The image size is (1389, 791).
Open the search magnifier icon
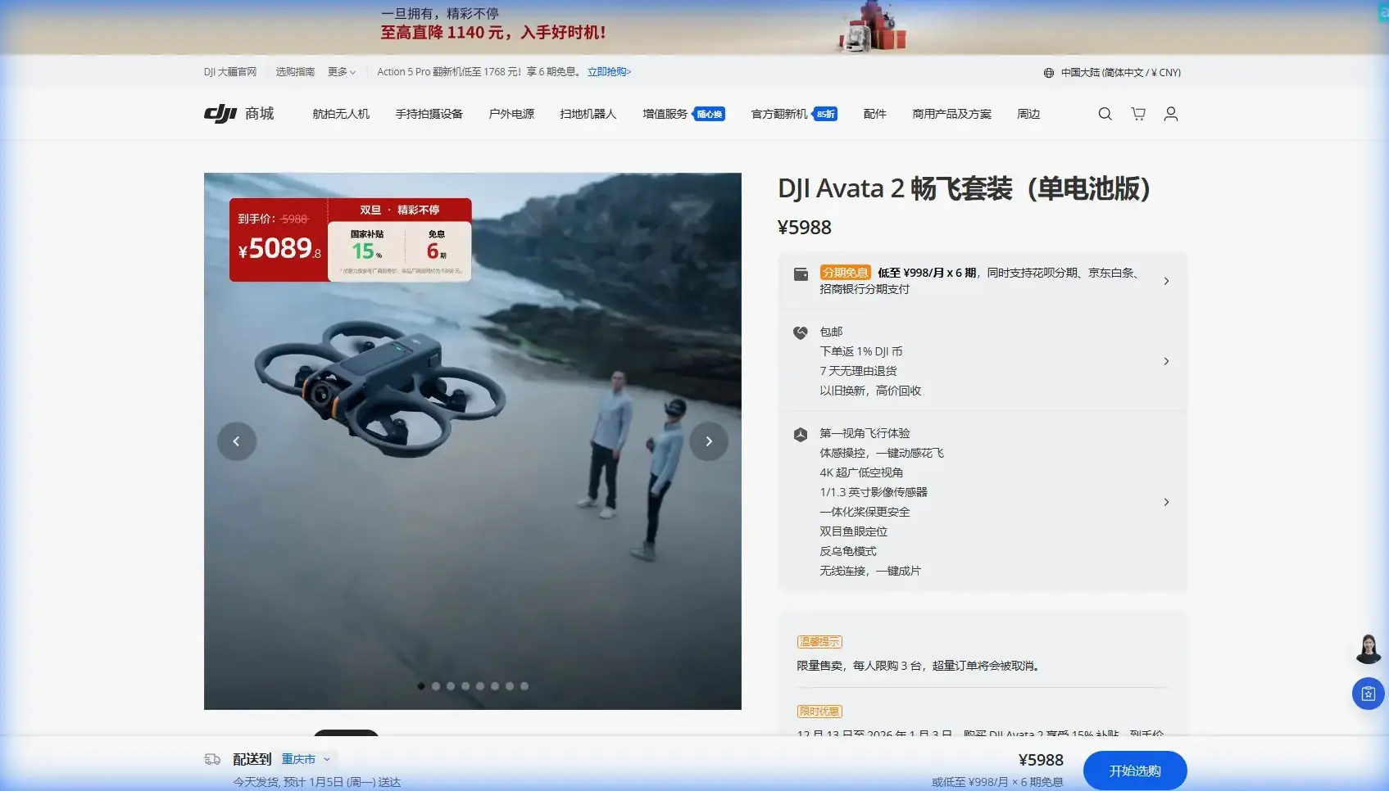tap(1105, 114)
